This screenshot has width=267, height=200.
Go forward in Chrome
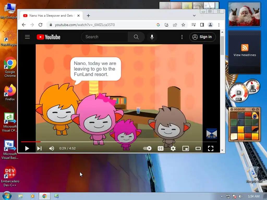(32, 25)
